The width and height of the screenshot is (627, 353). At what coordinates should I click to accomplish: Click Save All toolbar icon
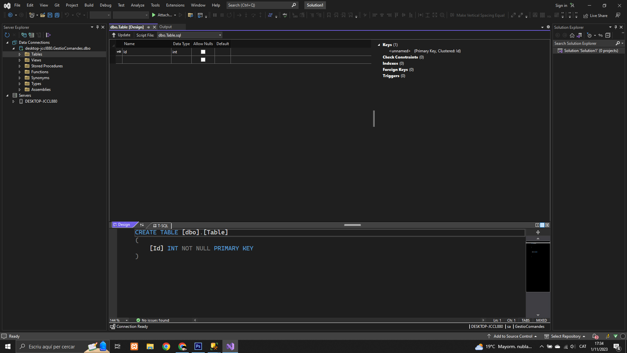(57, 15)
